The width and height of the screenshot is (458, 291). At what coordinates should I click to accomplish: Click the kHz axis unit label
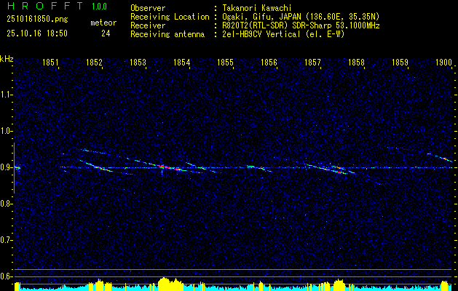pos(7,59)
